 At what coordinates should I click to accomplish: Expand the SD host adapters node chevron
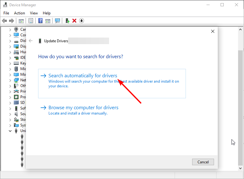[10, 103]
